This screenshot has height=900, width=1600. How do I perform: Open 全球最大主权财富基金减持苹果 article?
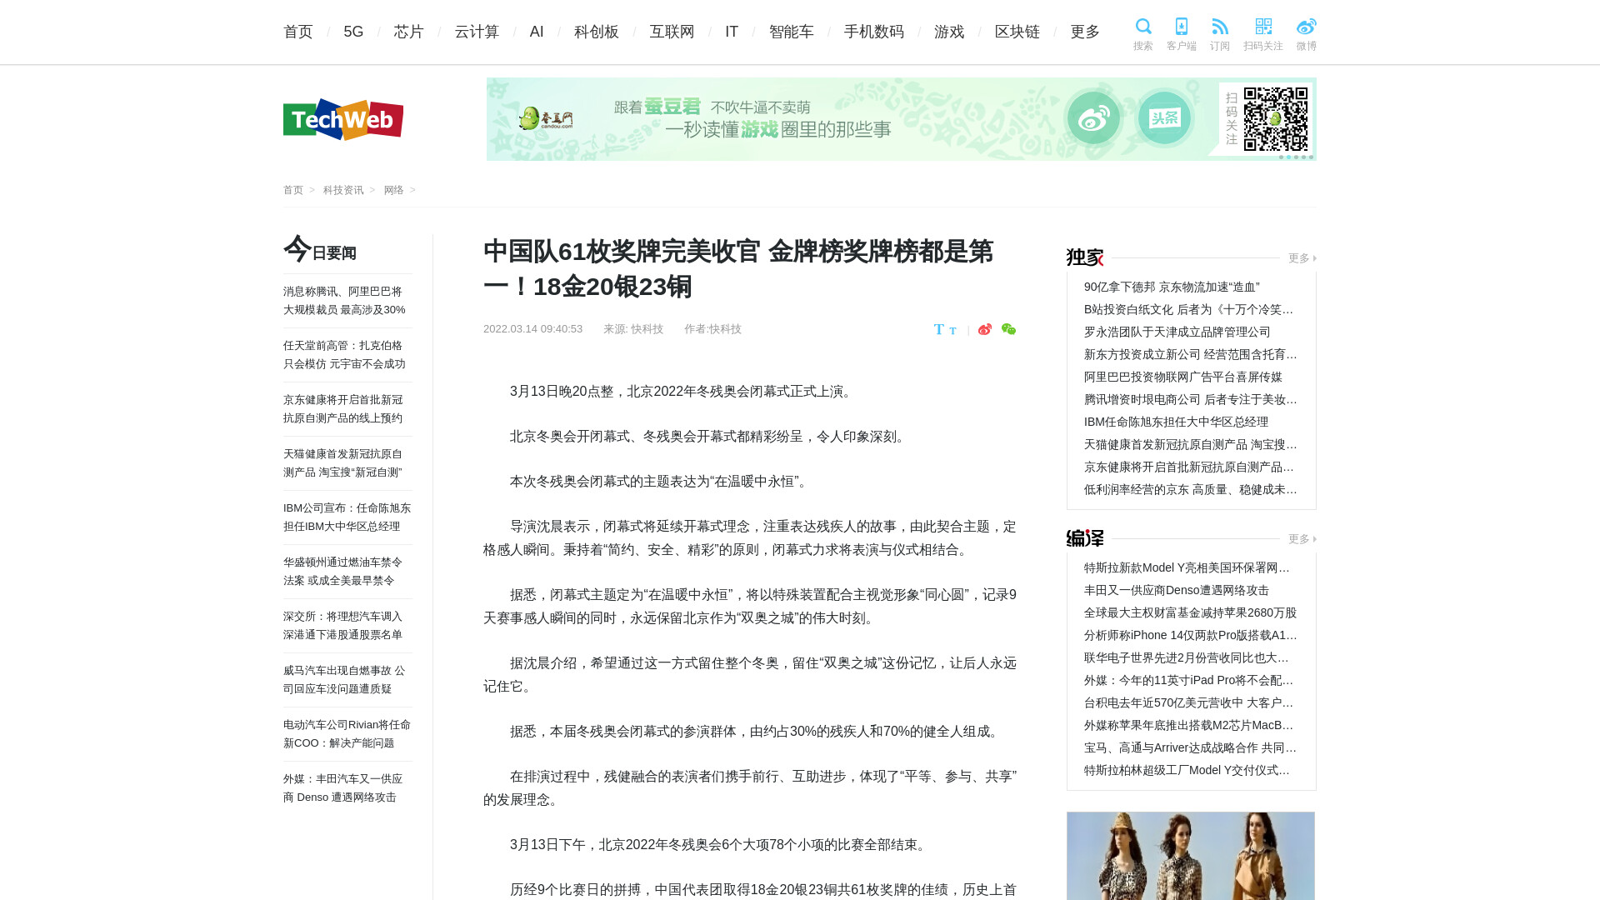coord(1190,612)
